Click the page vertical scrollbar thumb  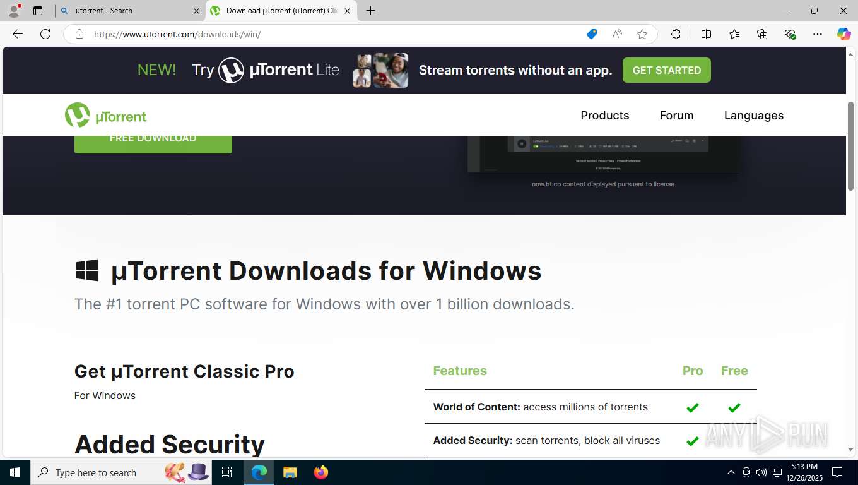850,146
